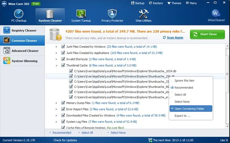Click the Registry Cleaner sidebar icon
230x143 pixels.
point(7,30)
